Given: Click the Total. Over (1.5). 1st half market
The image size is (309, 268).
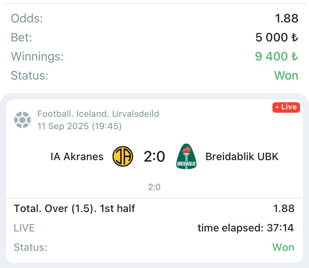Looking at the screenshot, I should pos(74,209).
